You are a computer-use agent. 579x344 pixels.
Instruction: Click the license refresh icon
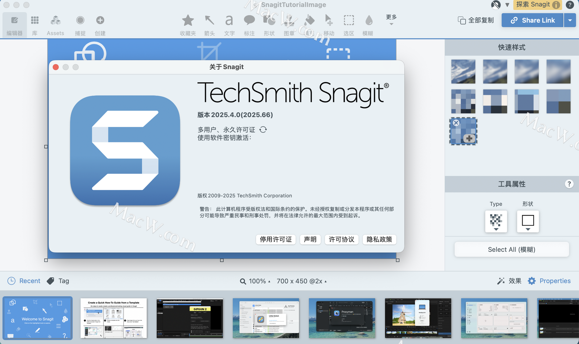263,130
